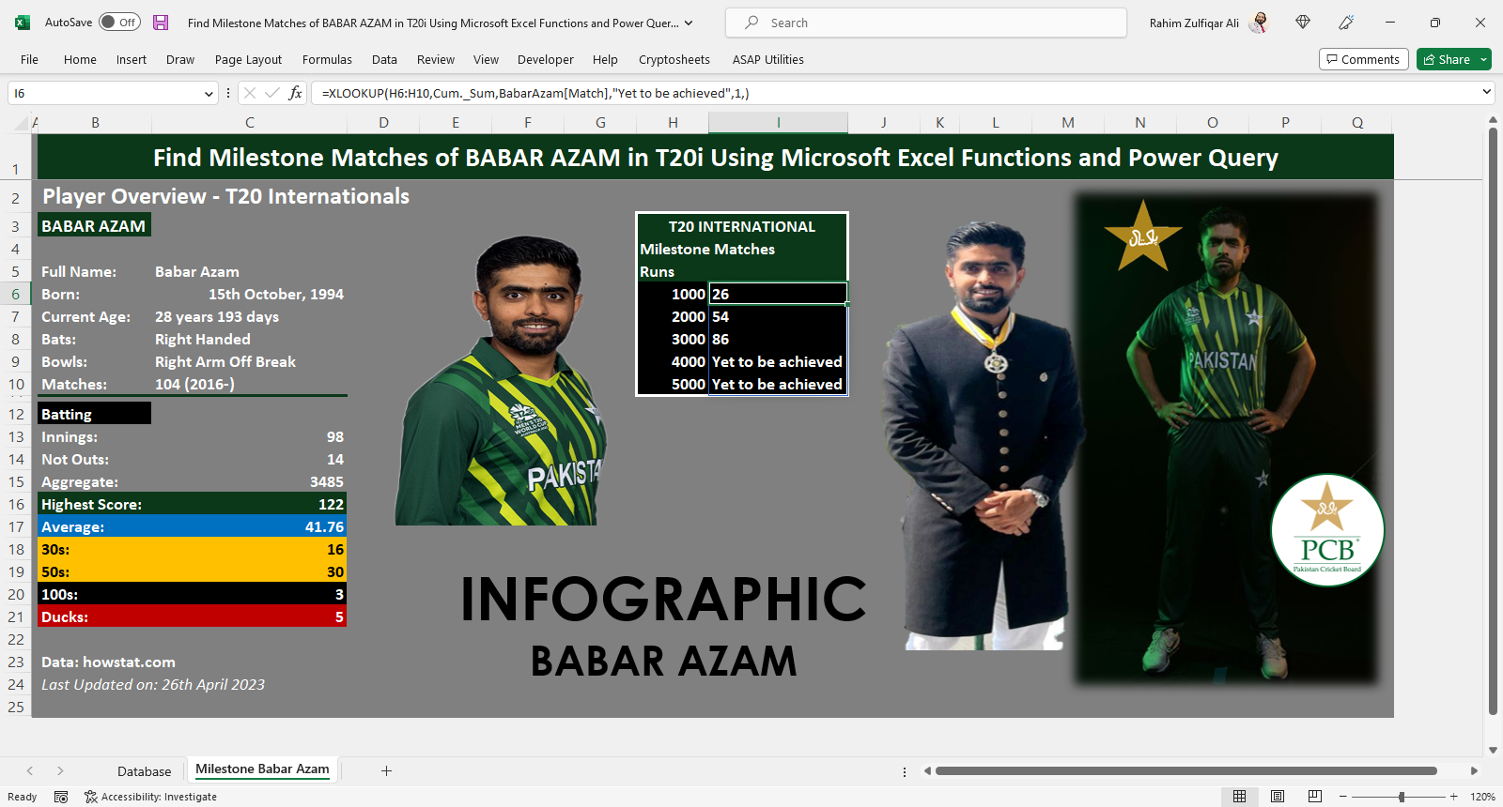Click the formula bar enter checkmark icon
Screen dimensions: 1503x807
tap(272, 93)
